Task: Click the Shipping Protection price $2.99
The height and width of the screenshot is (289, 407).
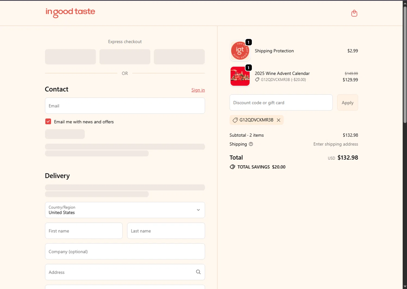Action: [352, 51]
